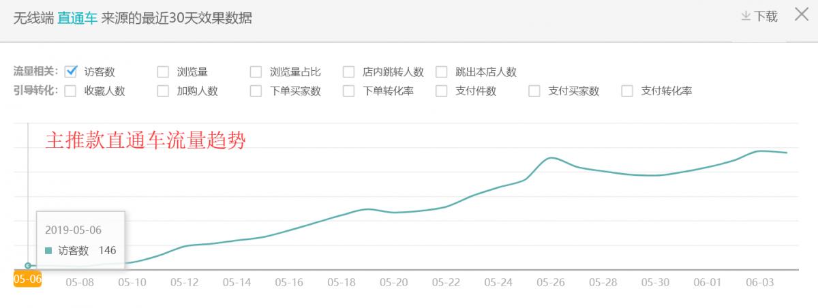Image resolution: width=818 pixels, height=308 pixels.
Task: Click the 05-28 axis date label
Action: pos(603,281)
